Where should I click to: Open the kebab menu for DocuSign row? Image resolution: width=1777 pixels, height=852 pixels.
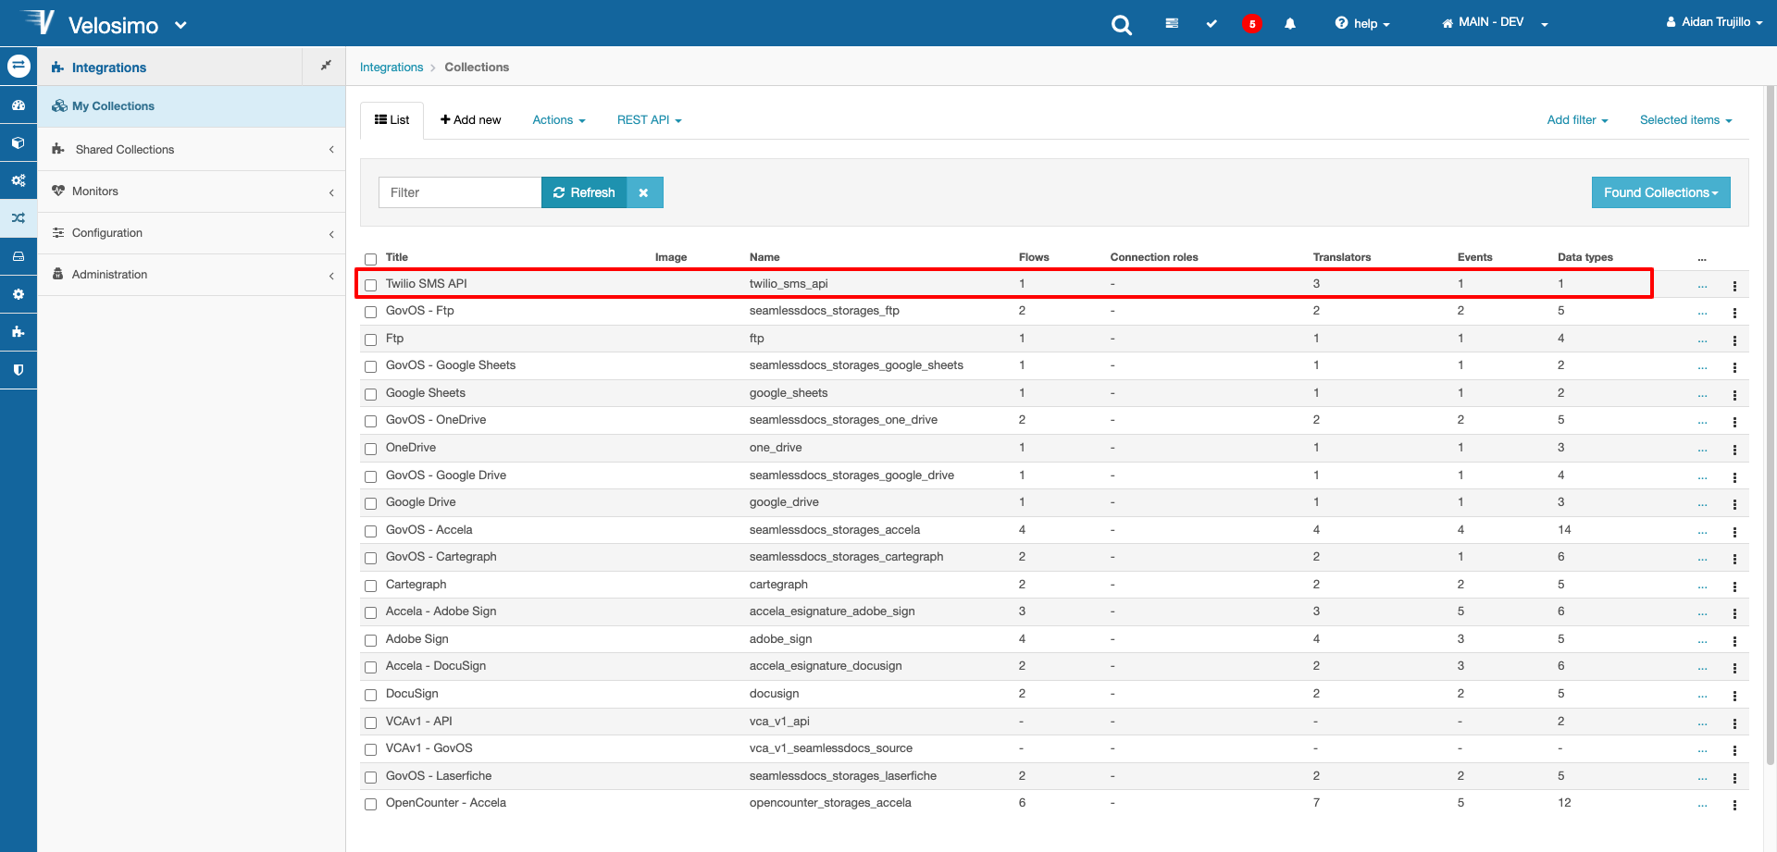1734,696
